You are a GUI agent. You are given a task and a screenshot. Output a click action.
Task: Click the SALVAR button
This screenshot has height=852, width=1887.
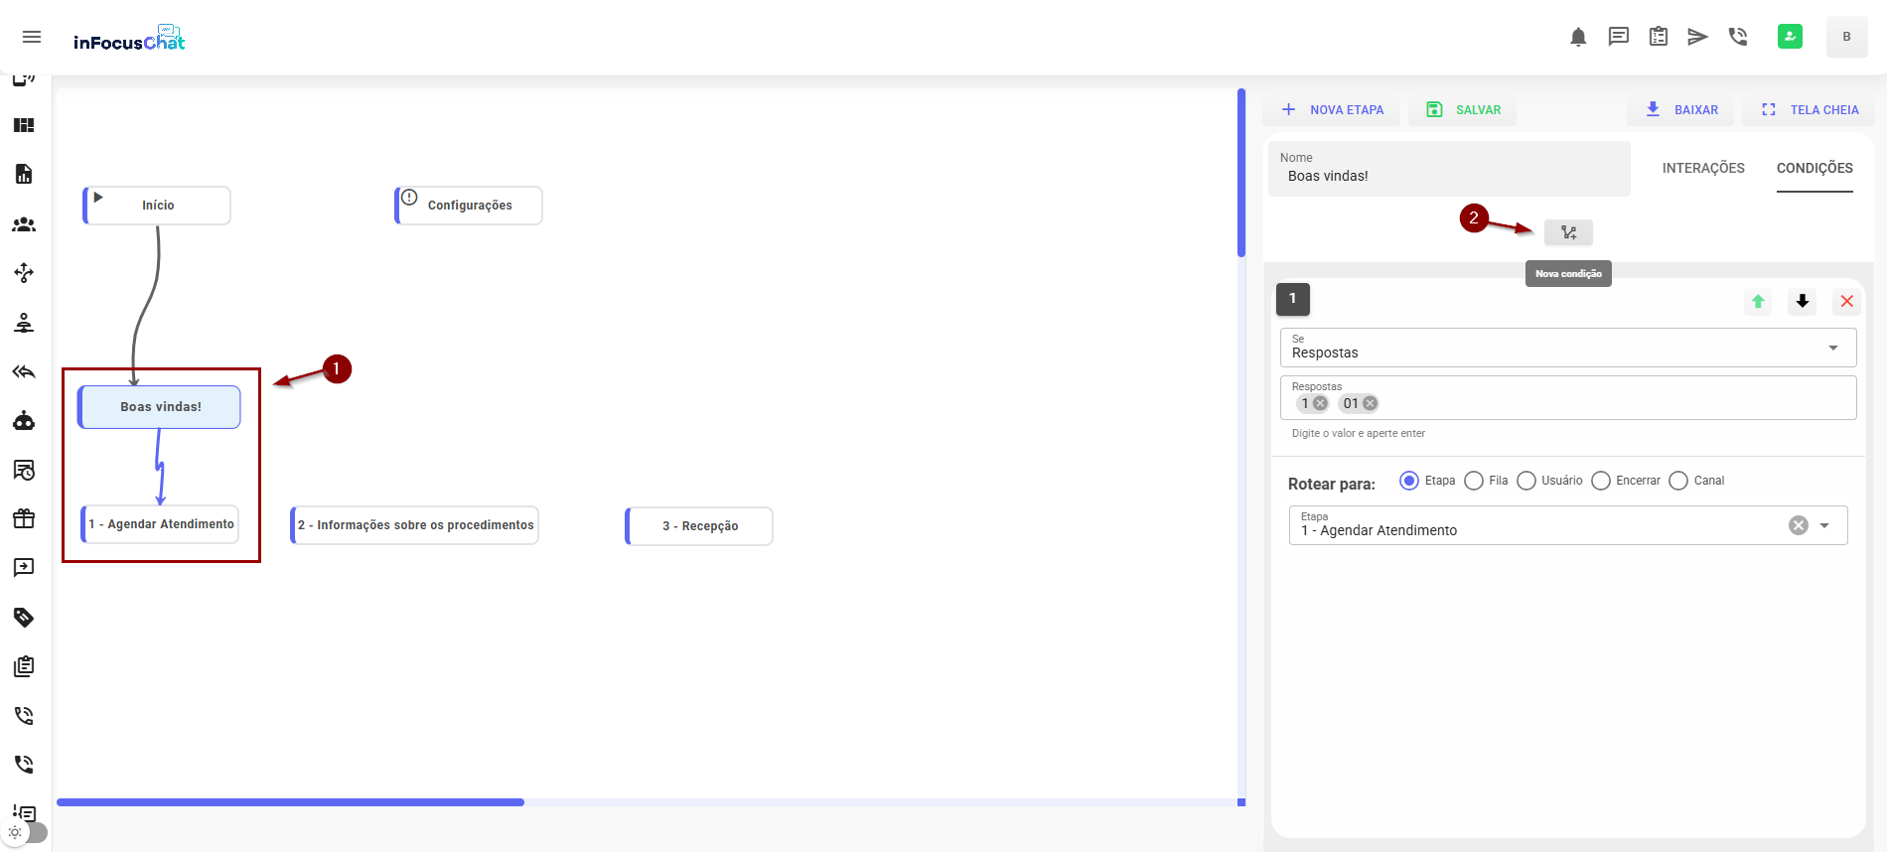click(x=1463, y=109)
